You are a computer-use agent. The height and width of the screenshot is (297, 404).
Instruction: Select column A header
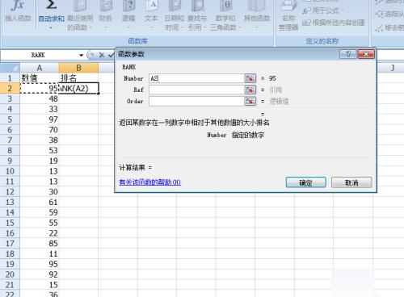coord(40,68)
